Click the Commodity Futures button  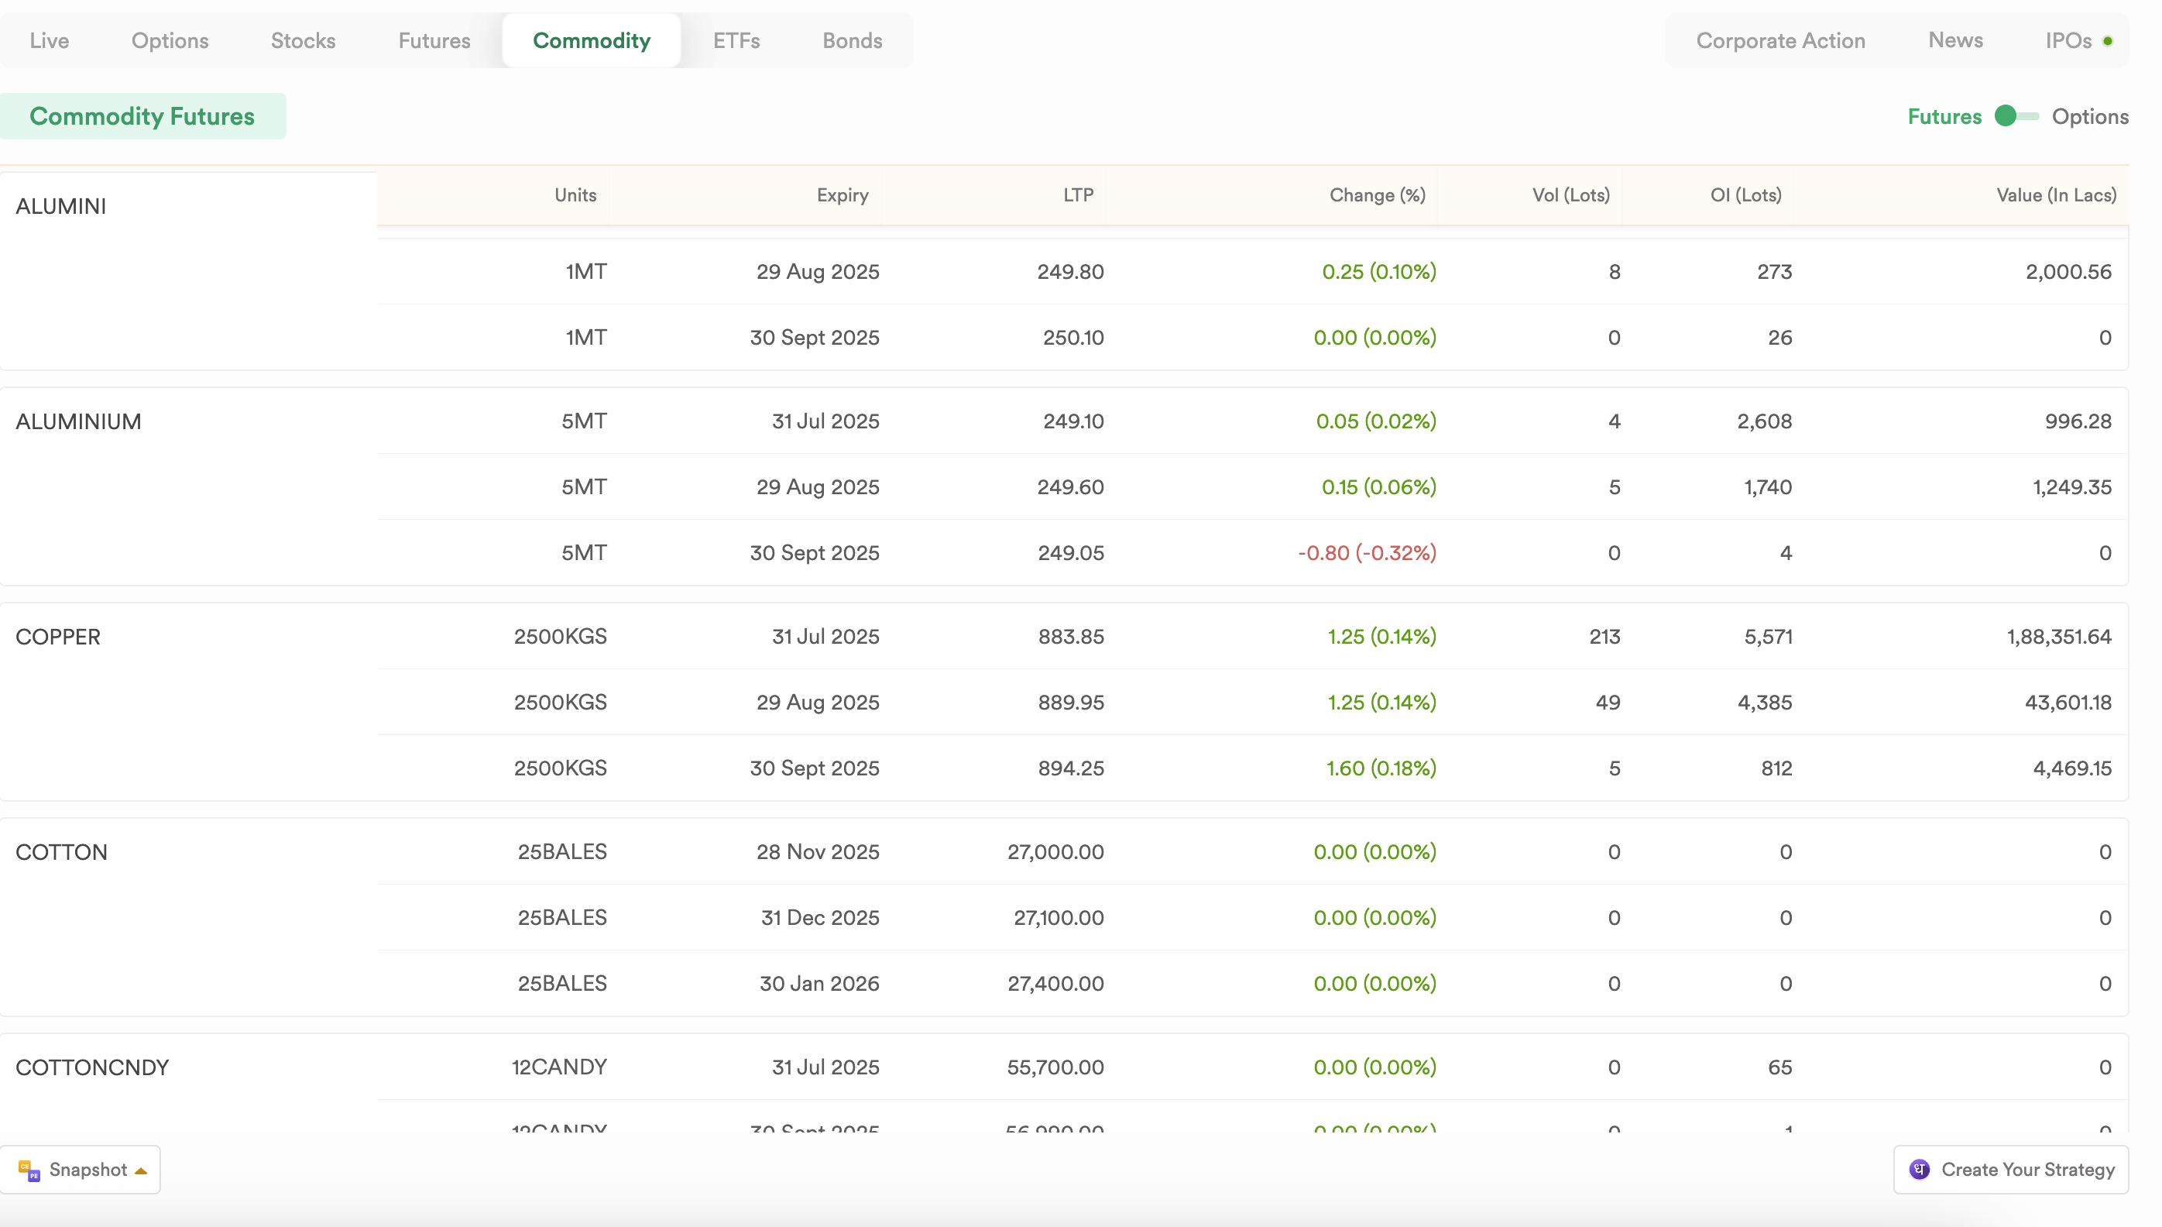click(x=142, y=116)
